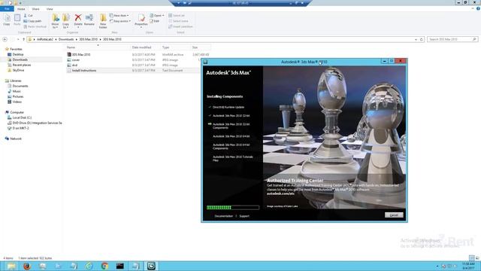The image size is (481, 271).
Task: Open Recent places under Favorites
Action: tap(22, 65)
